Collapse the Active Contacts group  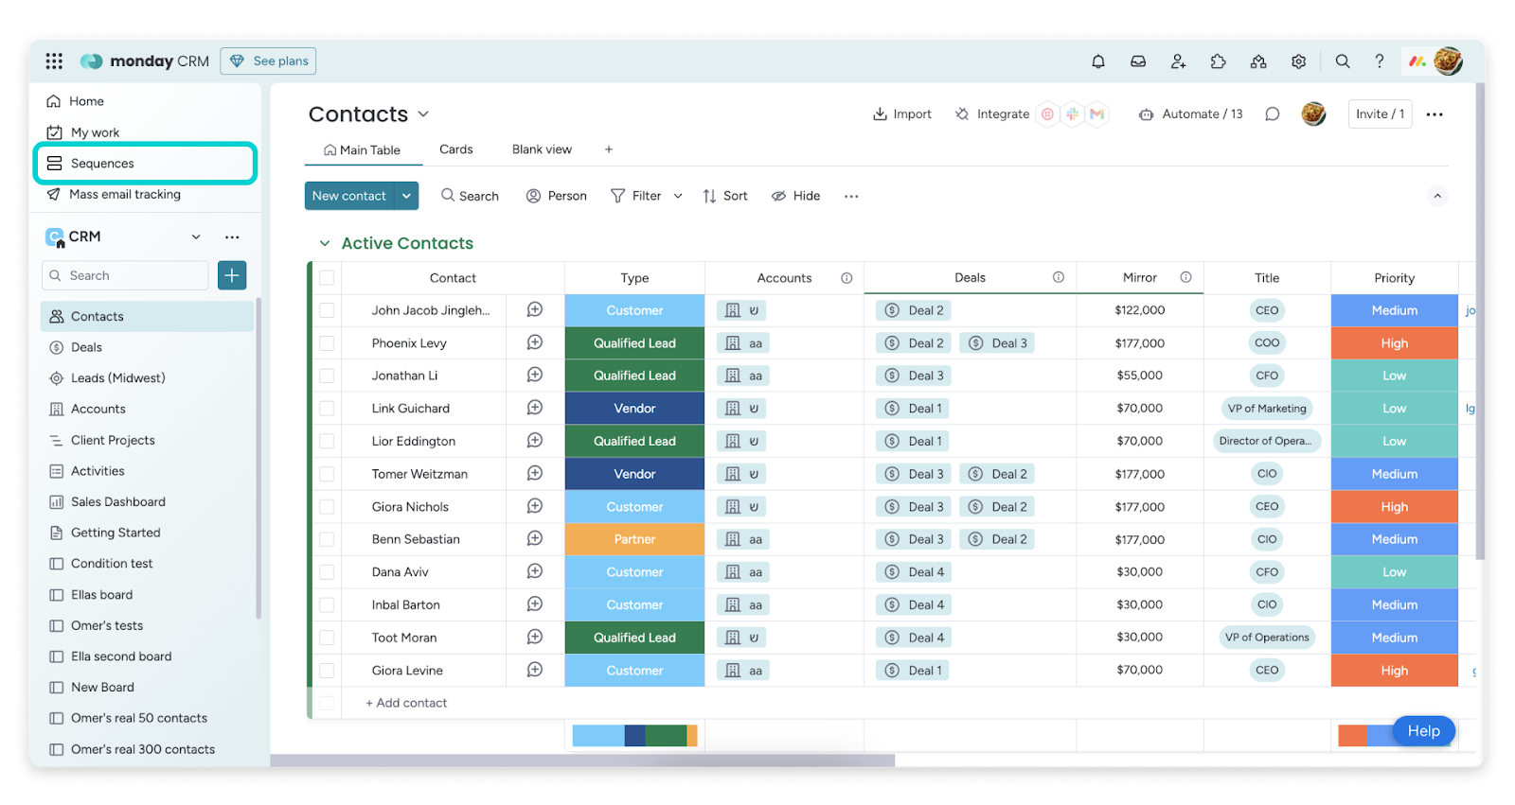[325, 243]
